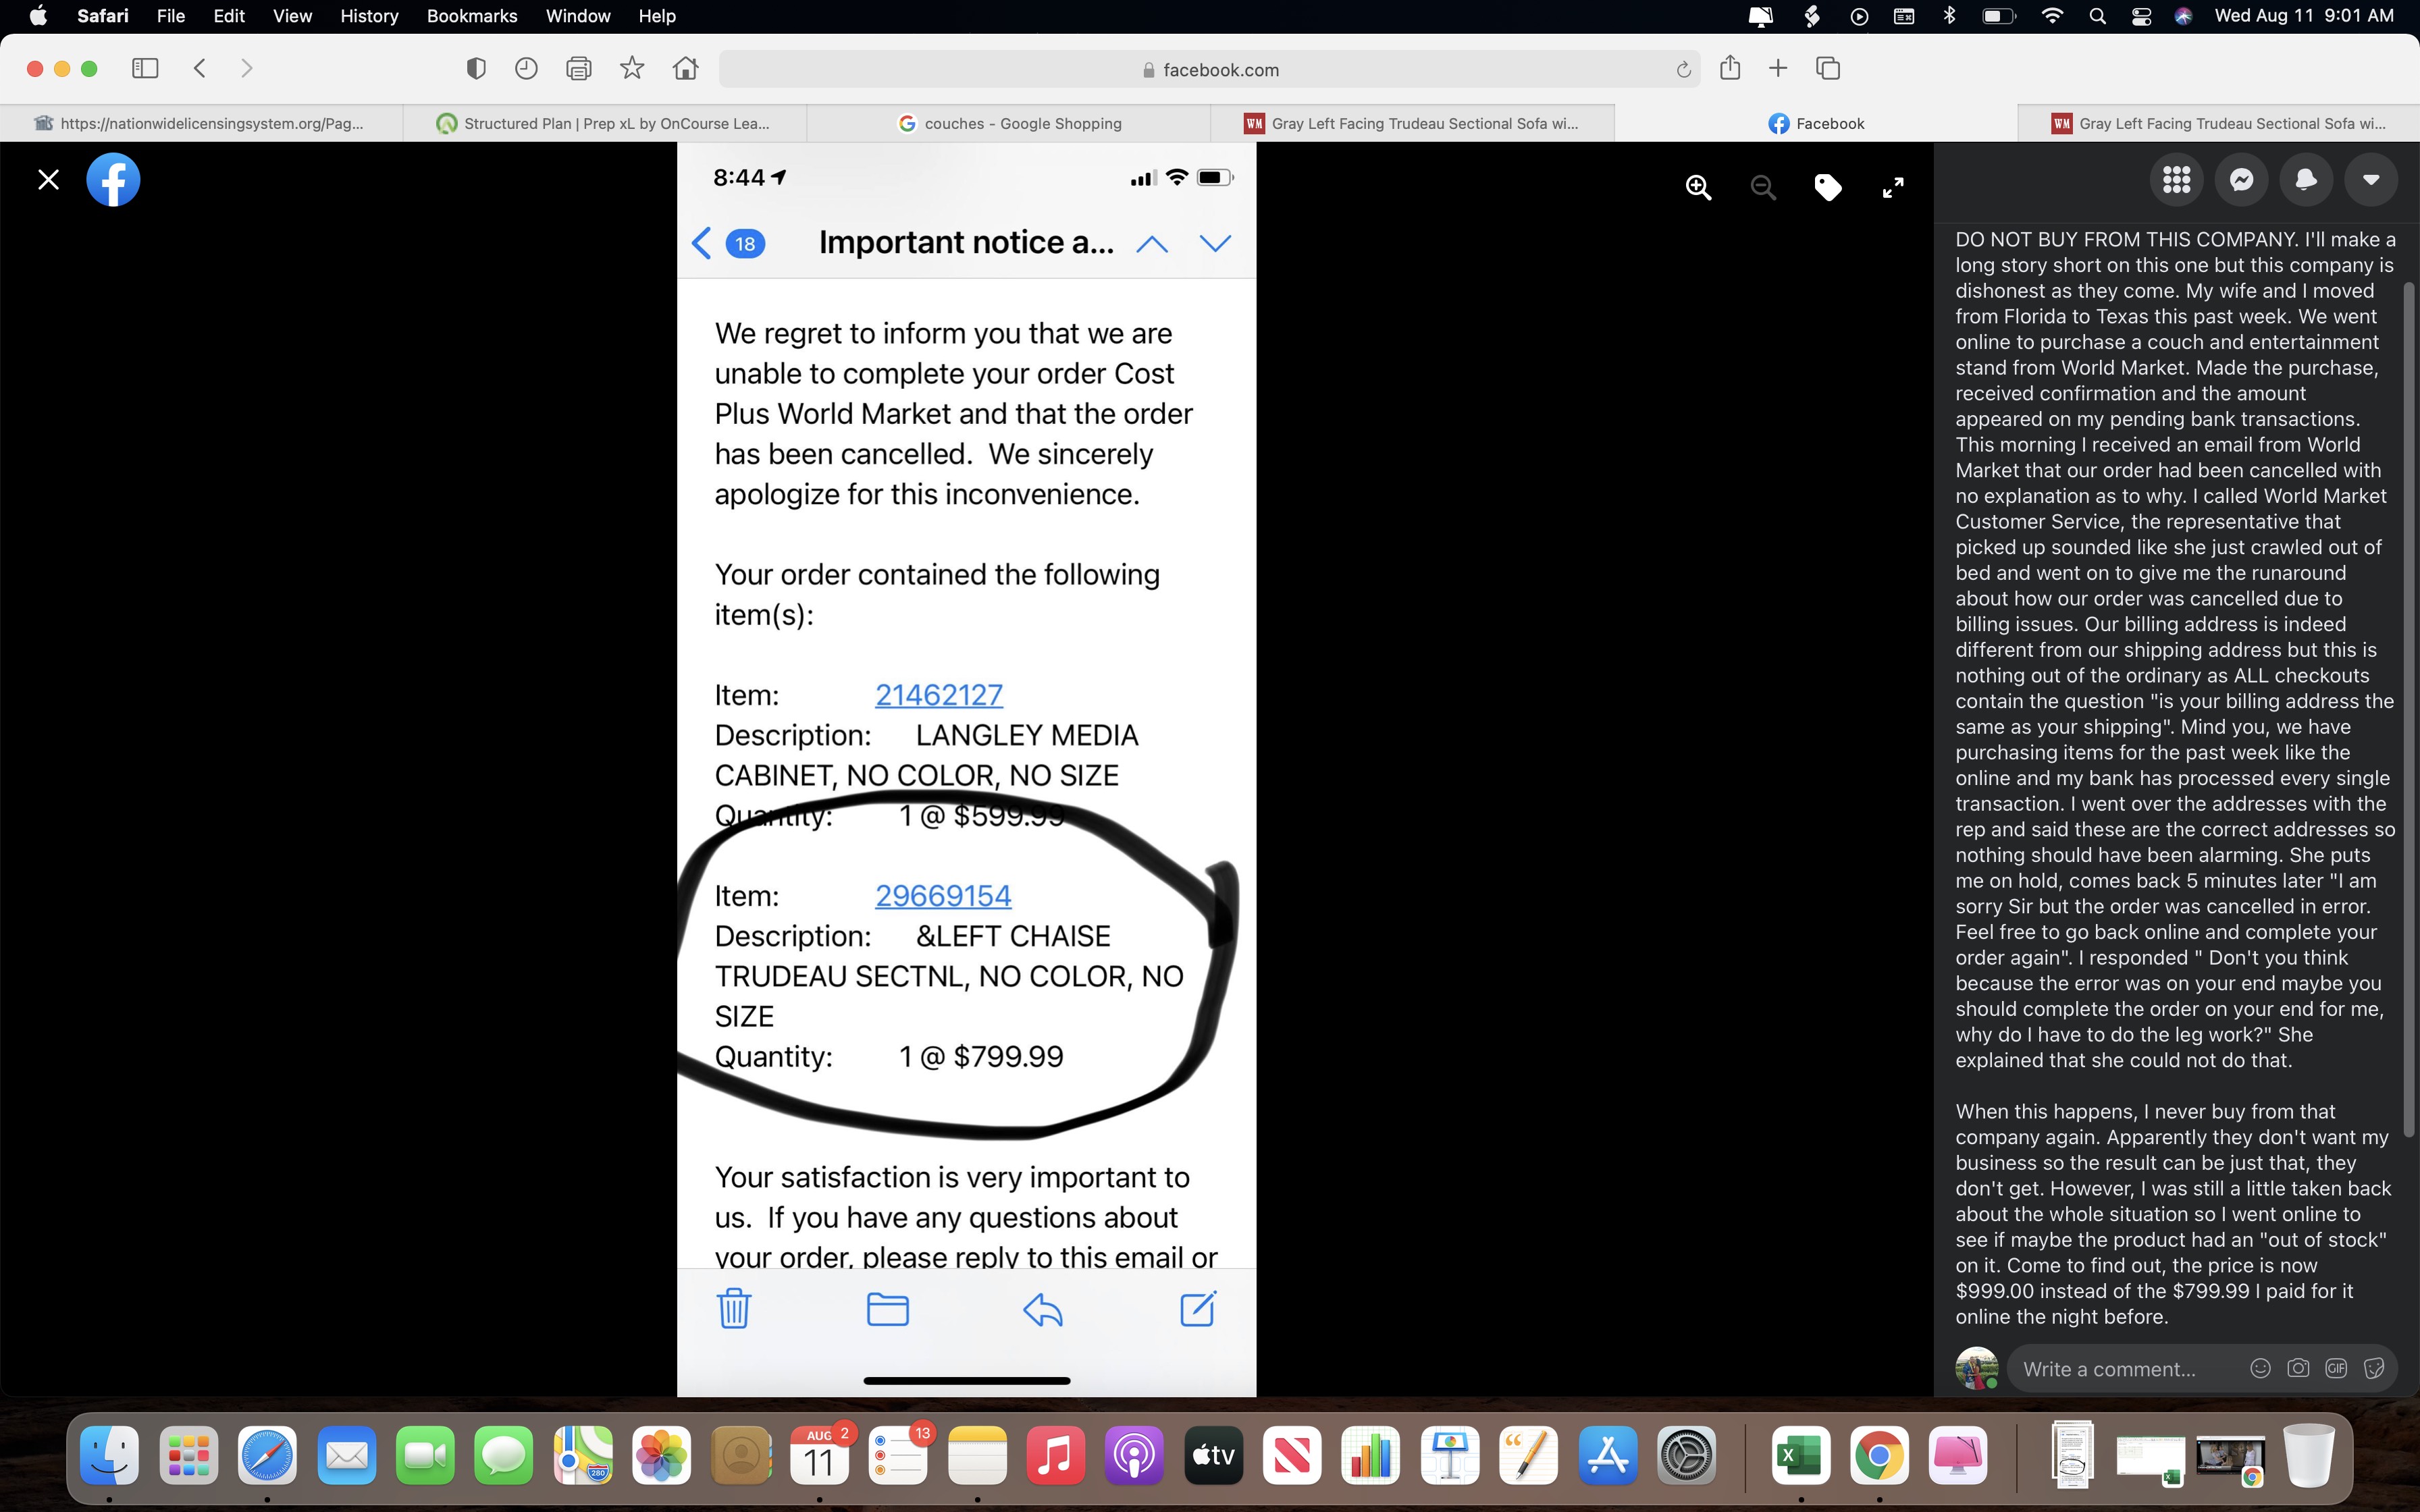Click the email screenshot photo

coord(966,769)
